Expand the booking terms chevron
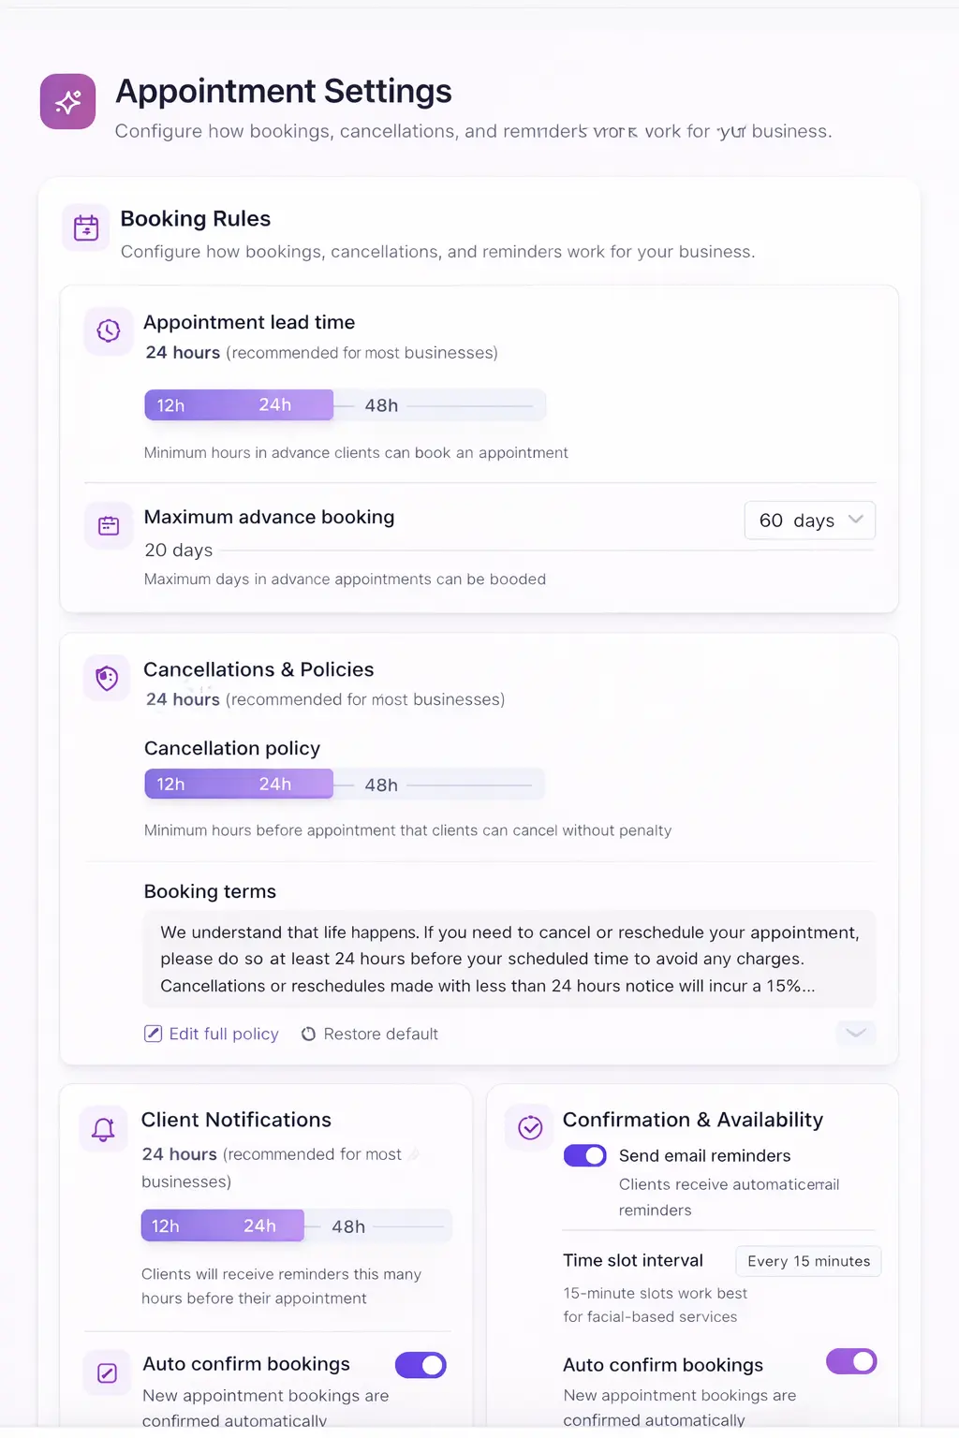 pyautogui.click(x=855, y=1033)
